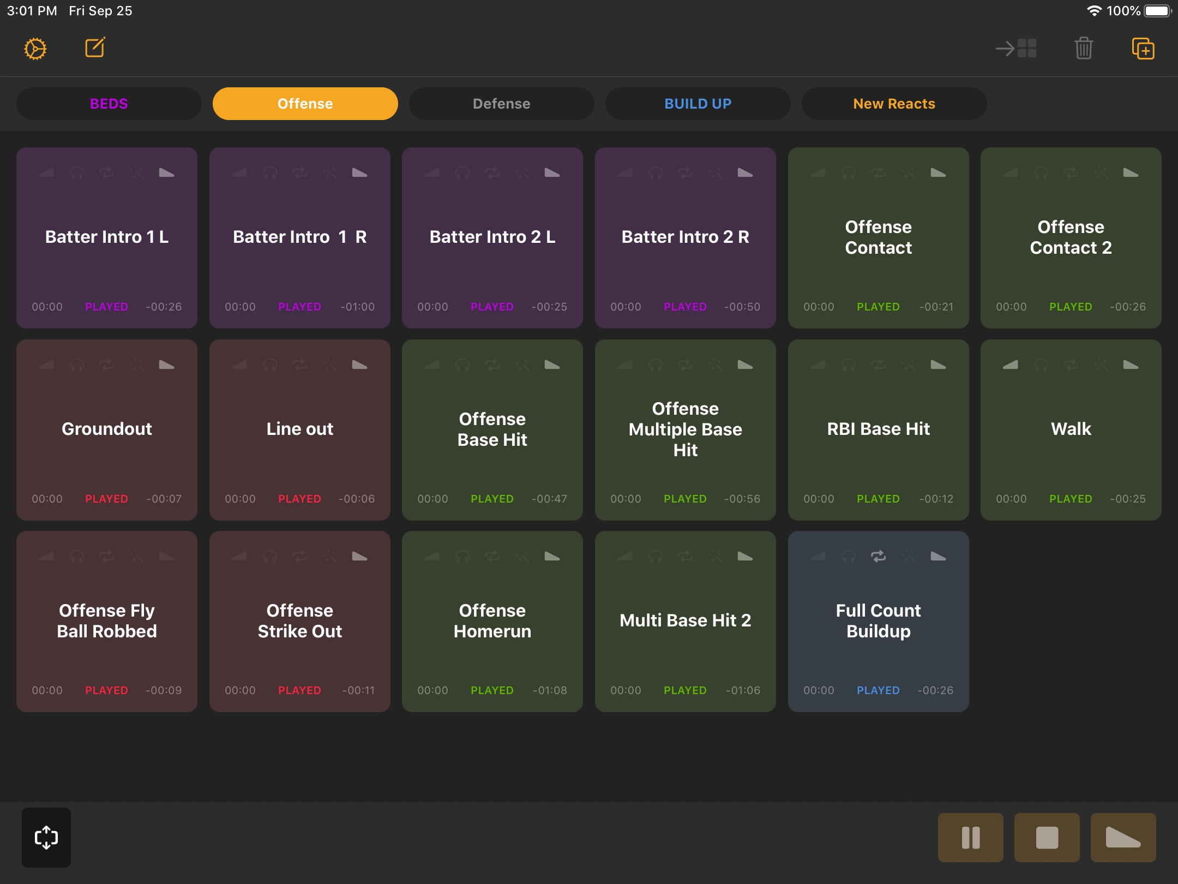
Task: Toggle fade-out icon on Batter Intro 1 L
Action: [x=166, y=173]
